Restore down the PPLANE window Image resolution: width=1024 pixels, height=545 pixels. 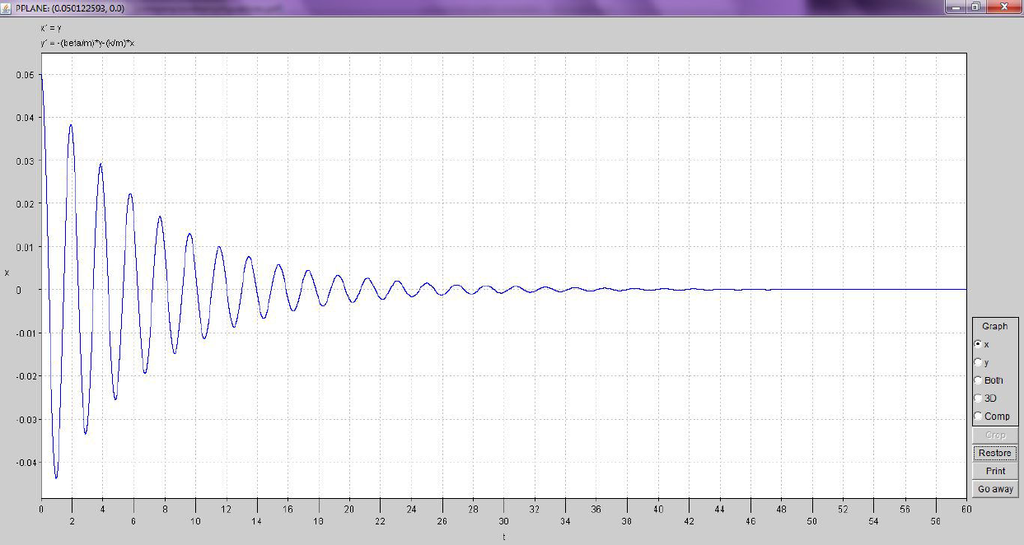coord(975,7)
